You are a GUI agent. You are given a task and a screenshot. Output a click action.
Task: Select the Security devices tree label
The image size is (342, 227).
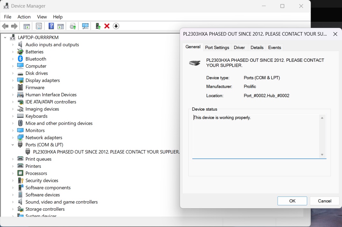click(42, 181)
